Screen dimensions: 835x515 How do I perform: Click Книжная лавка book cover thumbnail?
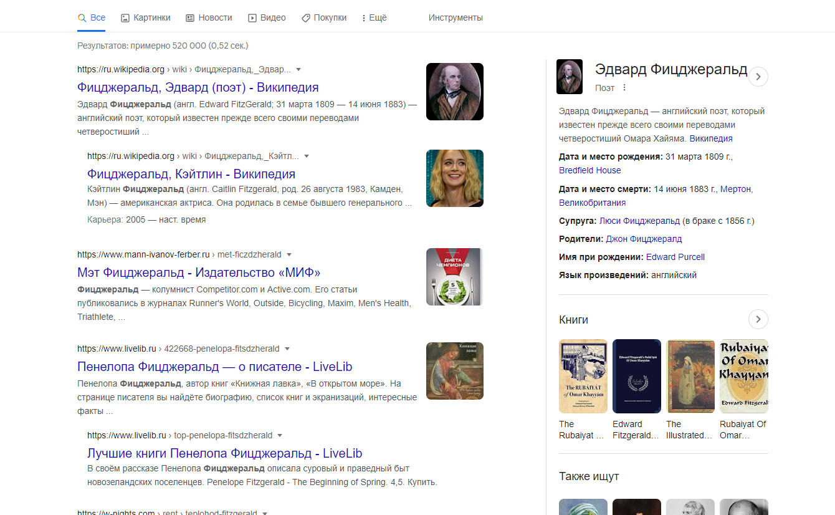pyautogui.click(x=455, y=371)
